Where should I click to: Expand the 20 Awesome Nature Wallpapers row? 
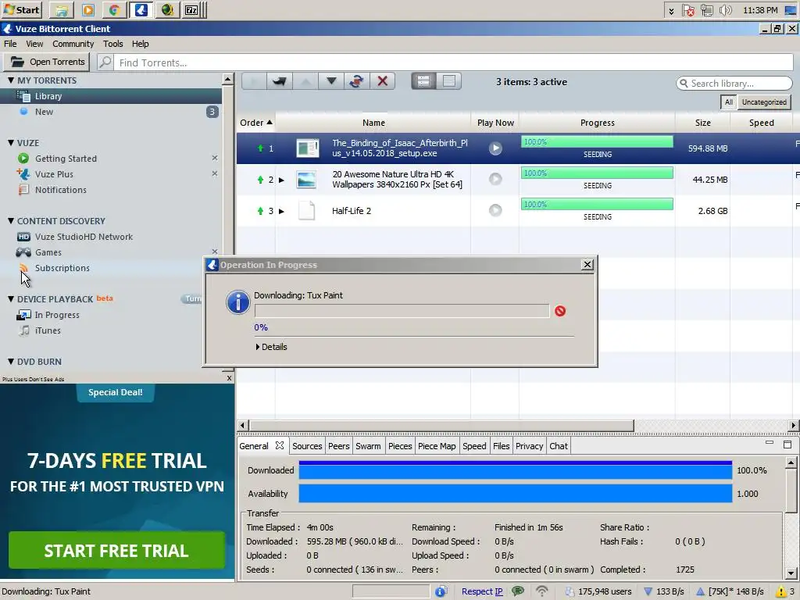(x=281, y=180)
